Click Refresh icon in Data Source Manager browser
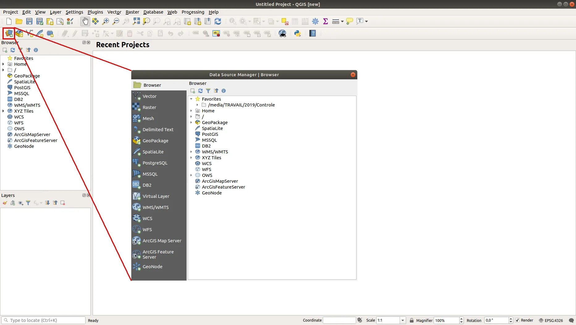576x325 pixels. [200, 91]
